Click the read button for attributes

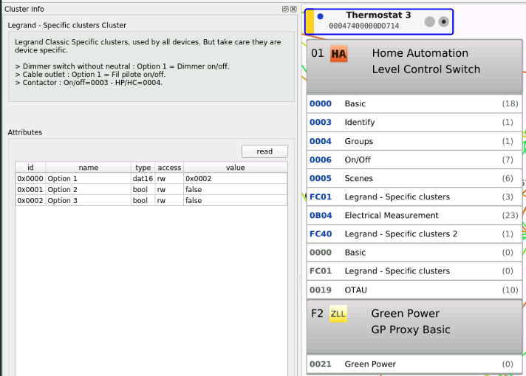(x=264, y=151)
